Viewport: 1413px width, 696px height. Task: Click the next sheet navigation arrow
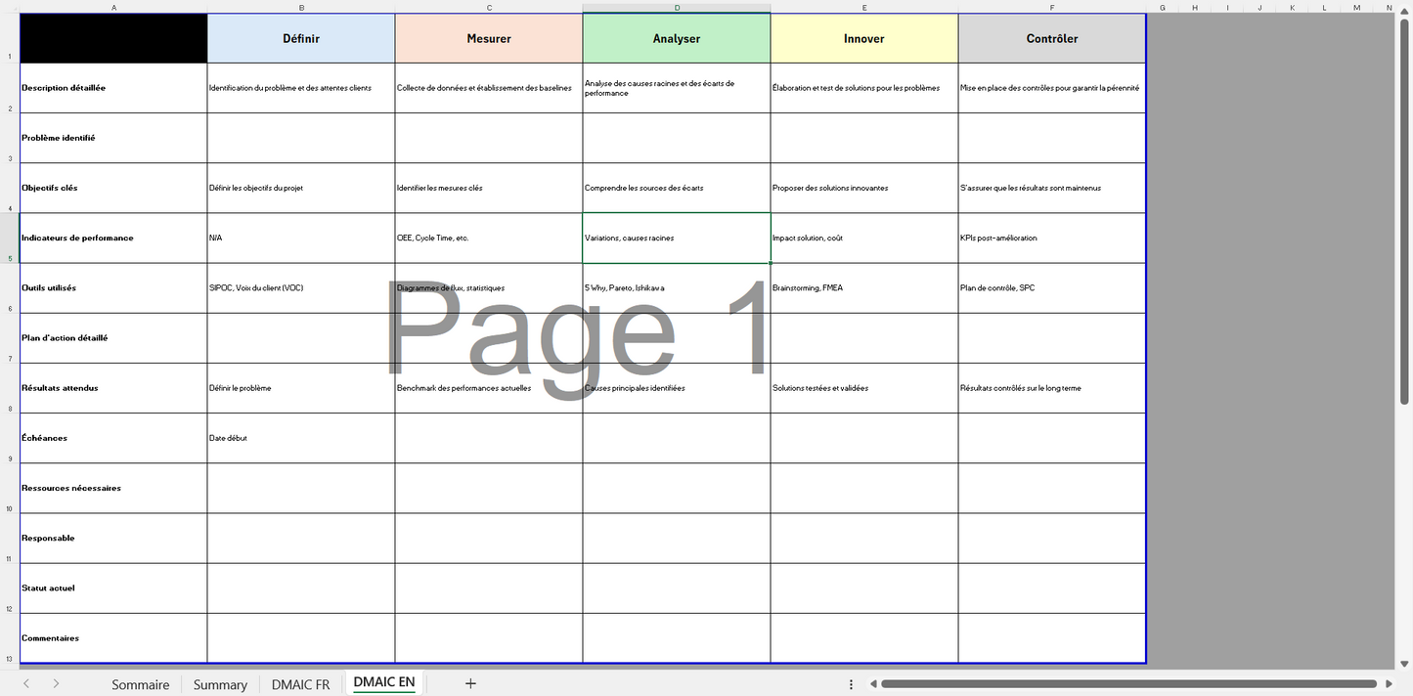tap(56, 683)
